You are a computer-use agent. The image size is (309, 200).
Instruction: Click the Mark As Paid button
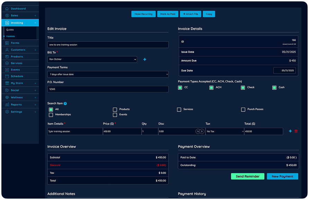[168, 14]
